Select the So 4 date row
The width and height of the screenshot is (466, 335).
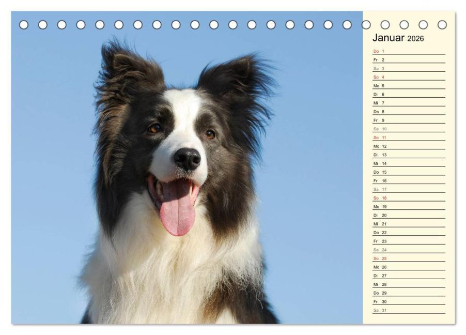[x=409, y=77]
